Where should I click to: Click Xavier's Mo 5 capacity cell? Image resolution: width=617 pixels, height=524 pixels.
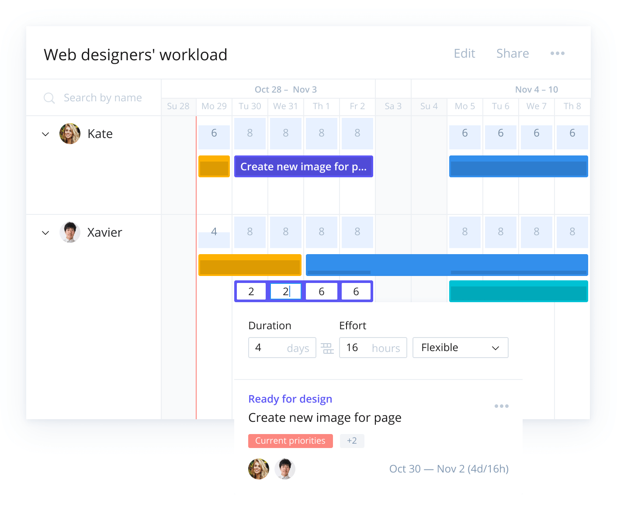click(x=465, y=232)
